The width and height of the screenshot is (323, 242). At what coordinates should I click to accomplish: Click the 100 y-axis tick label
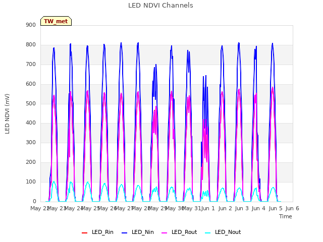tap(31, 181)
